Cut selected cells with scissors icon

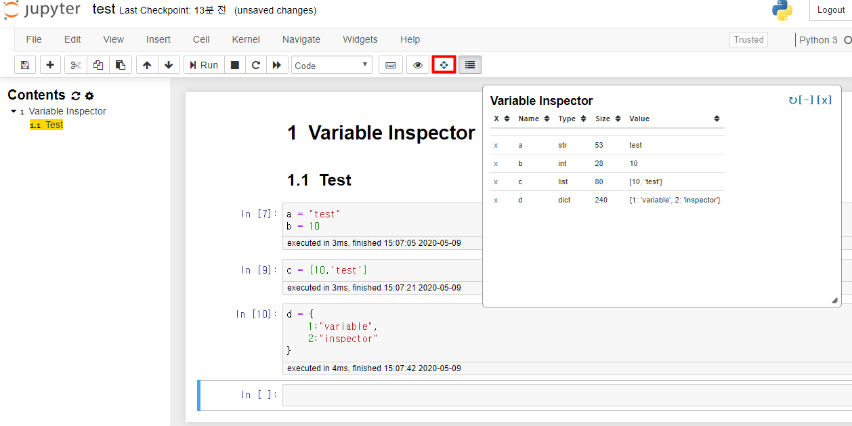tap(76, 65)
